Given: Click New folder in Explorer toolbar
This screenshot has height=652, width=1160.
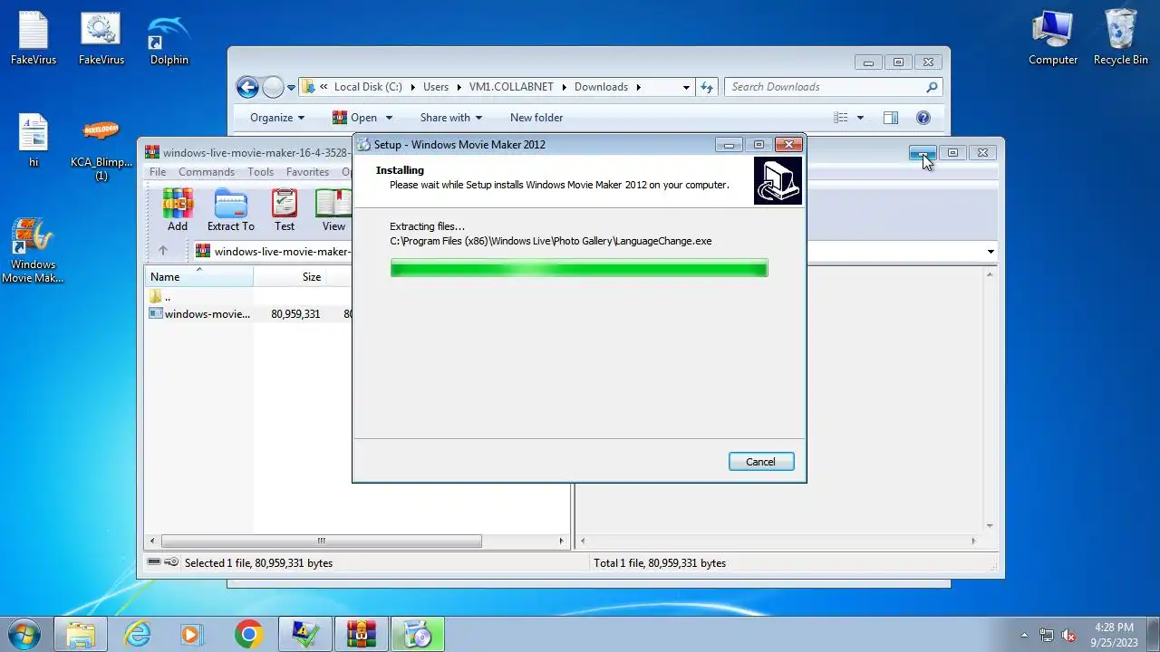Looking at the screenshot, I should coord(536,118).
